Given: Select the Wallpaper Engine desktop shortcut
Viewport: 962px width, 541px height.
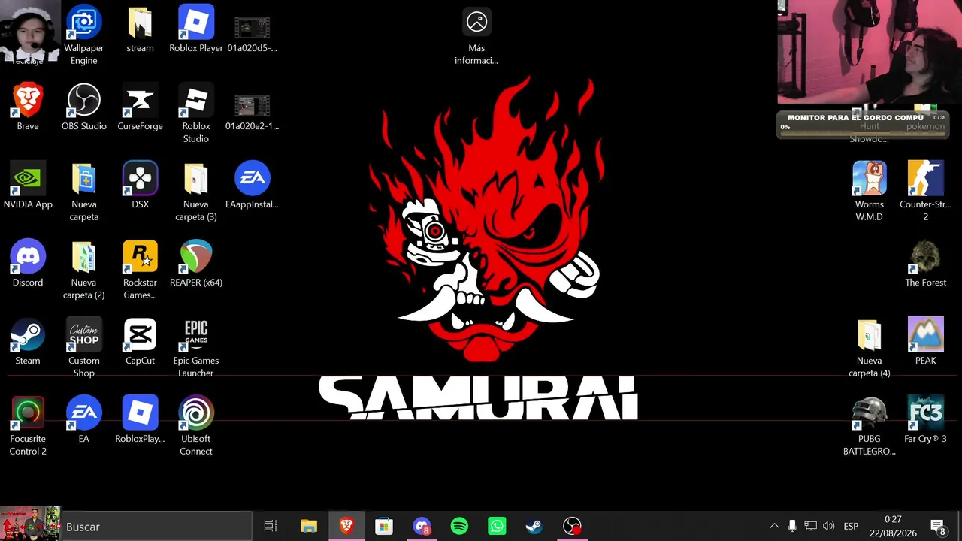Looking at the screenshot, I should (x=83, y=35).
